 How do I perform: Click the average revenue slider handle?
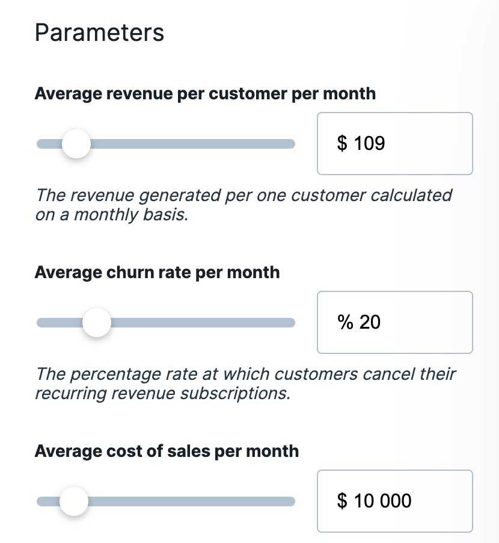pyautogui.click(x=76, y=144)
